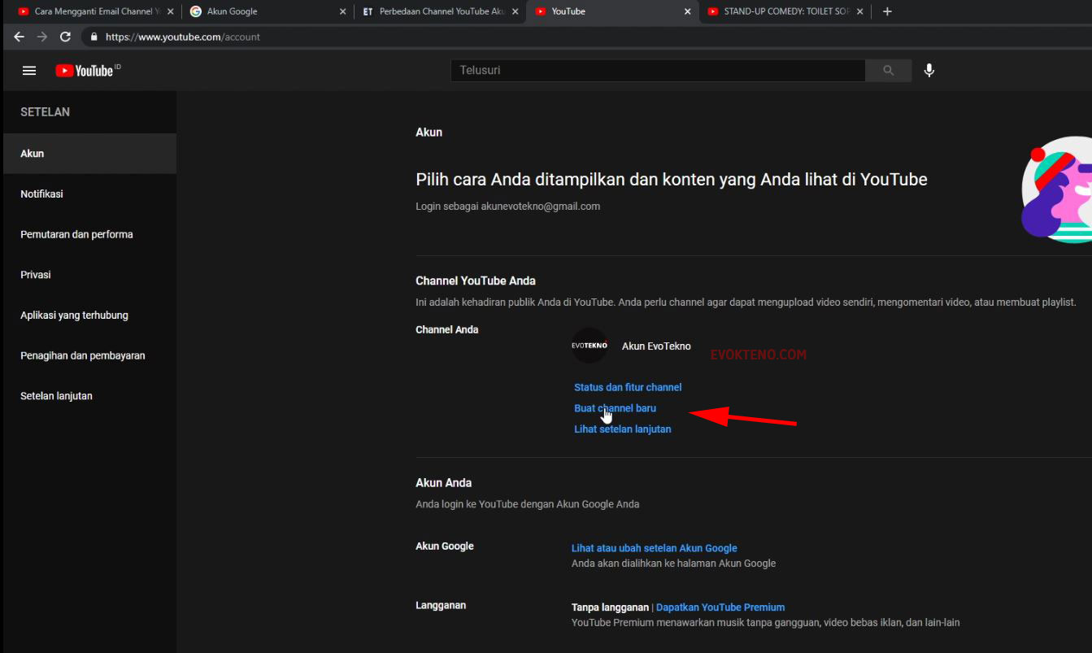Open Setelan lanjutan in sidebar
The image size is (1092, 653).
pos(56,396)
